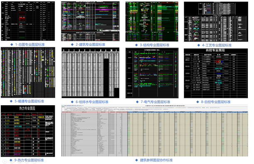Screen dimensions: 254x164
Task: Click the 2-建筑专业图层标准 caption
Action: tap(90, 45)
